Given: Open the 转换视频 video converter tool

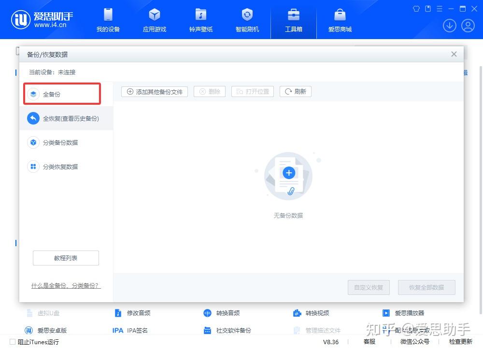Looking at the screenshot, I should click(317, 313).
